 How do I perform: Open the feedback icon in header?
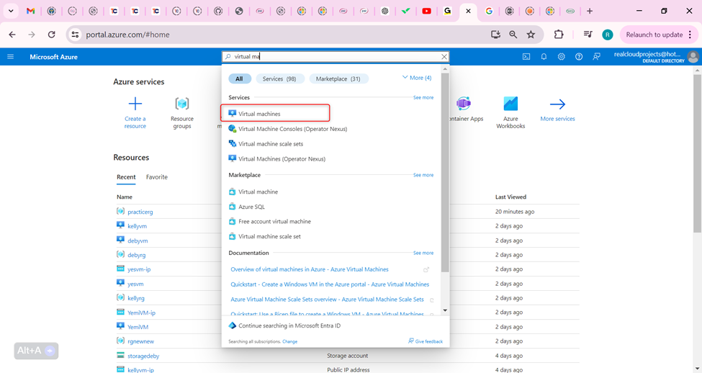tap(596, 57)
